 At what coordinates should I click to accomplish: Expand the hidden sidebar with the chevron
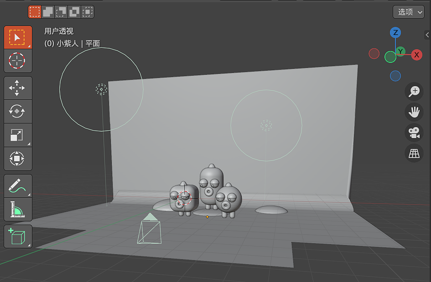427,35
